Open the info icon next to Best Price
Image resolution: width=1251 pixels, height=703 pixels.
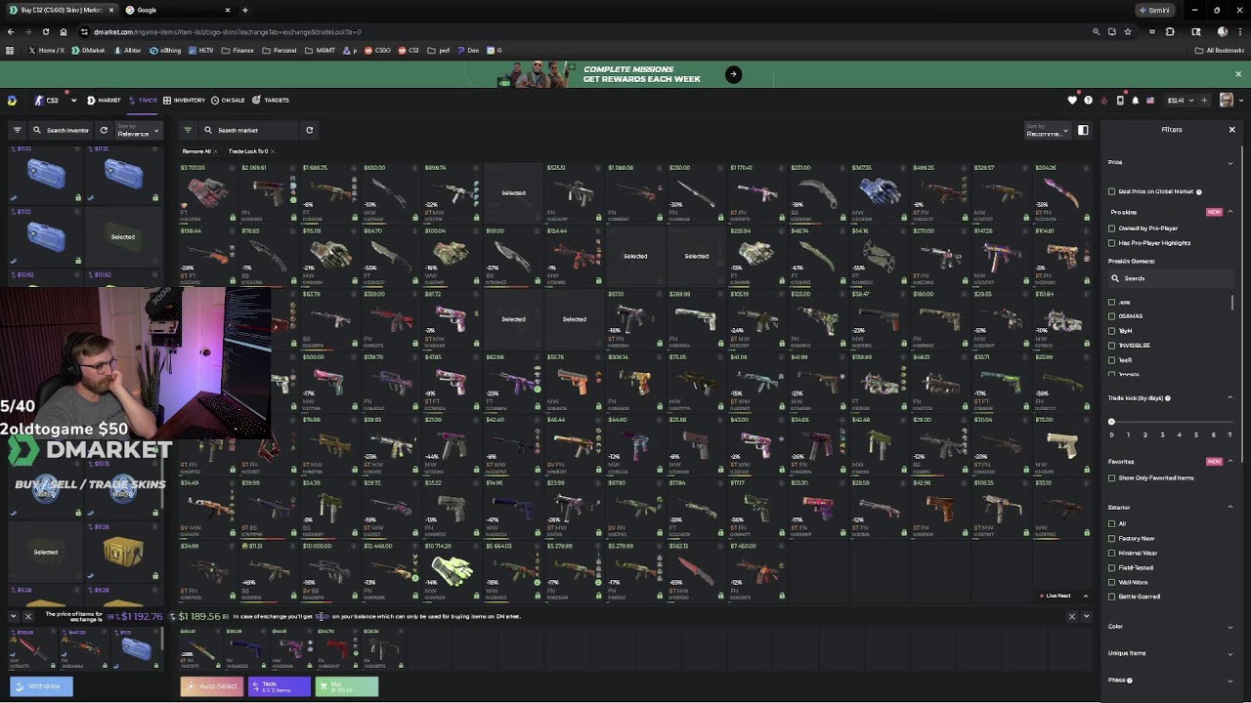[x=1198, y=191]
